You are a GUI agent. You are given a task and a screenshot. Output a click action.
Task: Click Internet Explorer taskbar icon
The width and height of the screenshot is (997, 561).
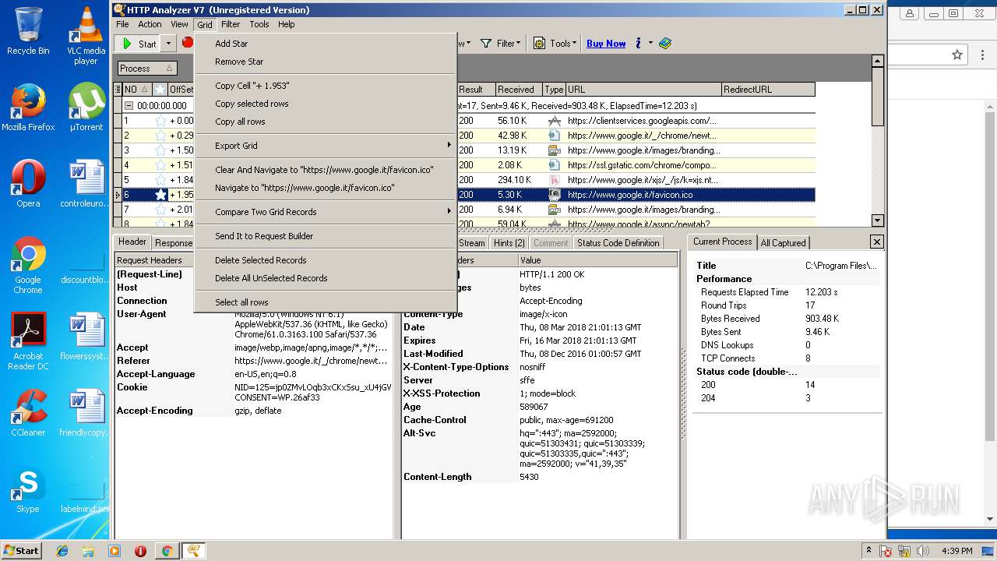tap(62, 551)
